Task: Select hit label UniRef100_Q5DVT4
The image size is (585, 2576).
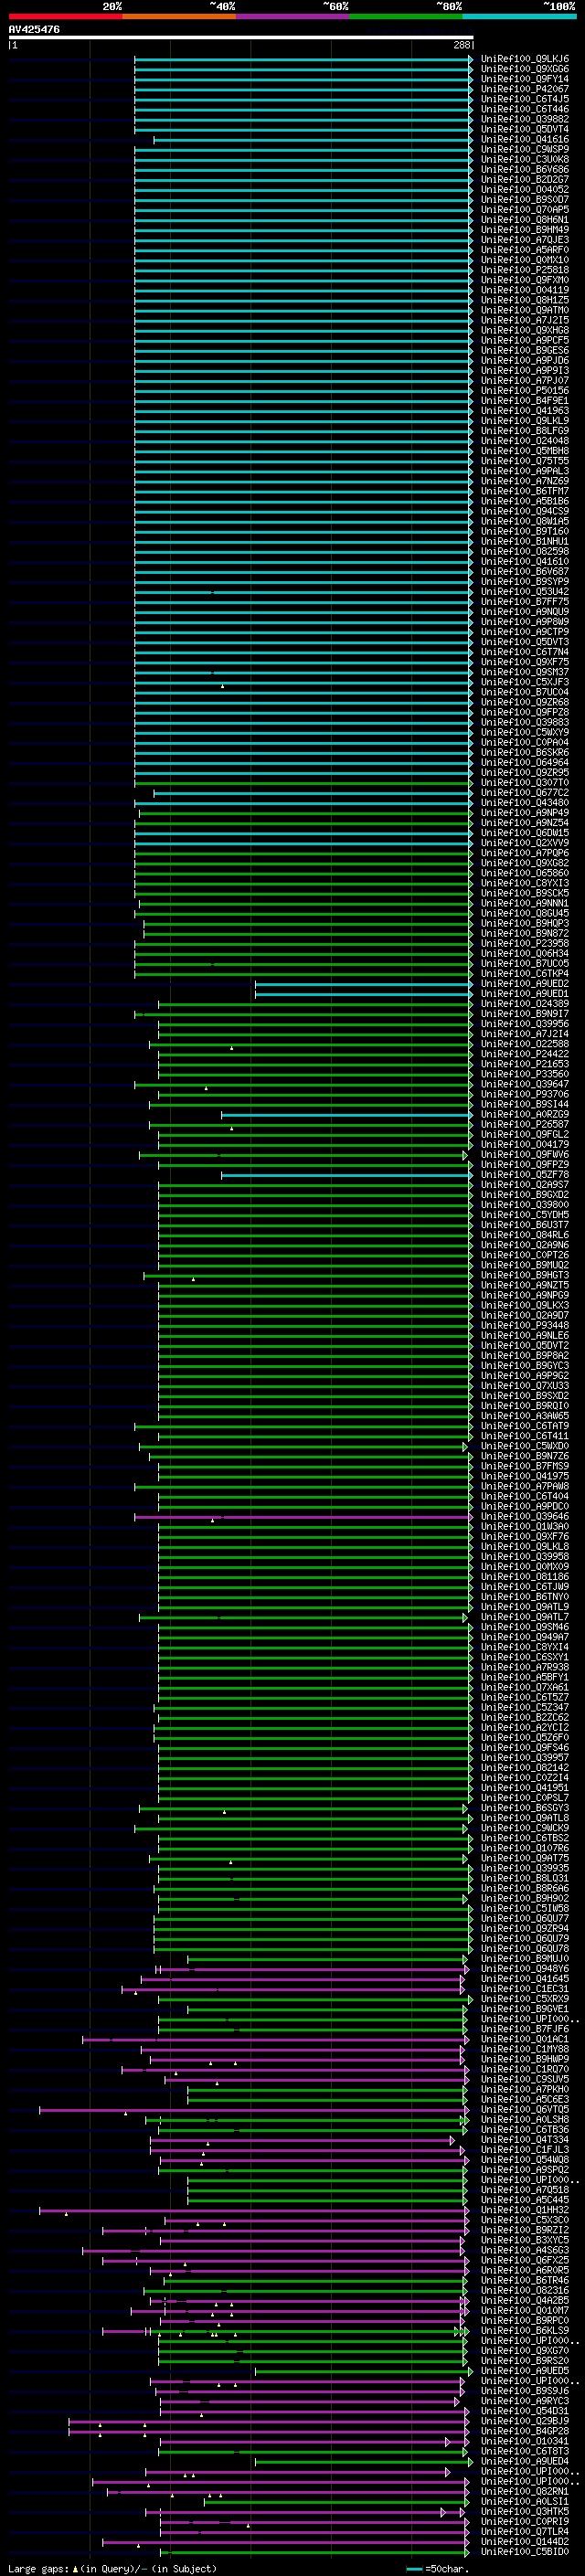Action: point(525,129)
